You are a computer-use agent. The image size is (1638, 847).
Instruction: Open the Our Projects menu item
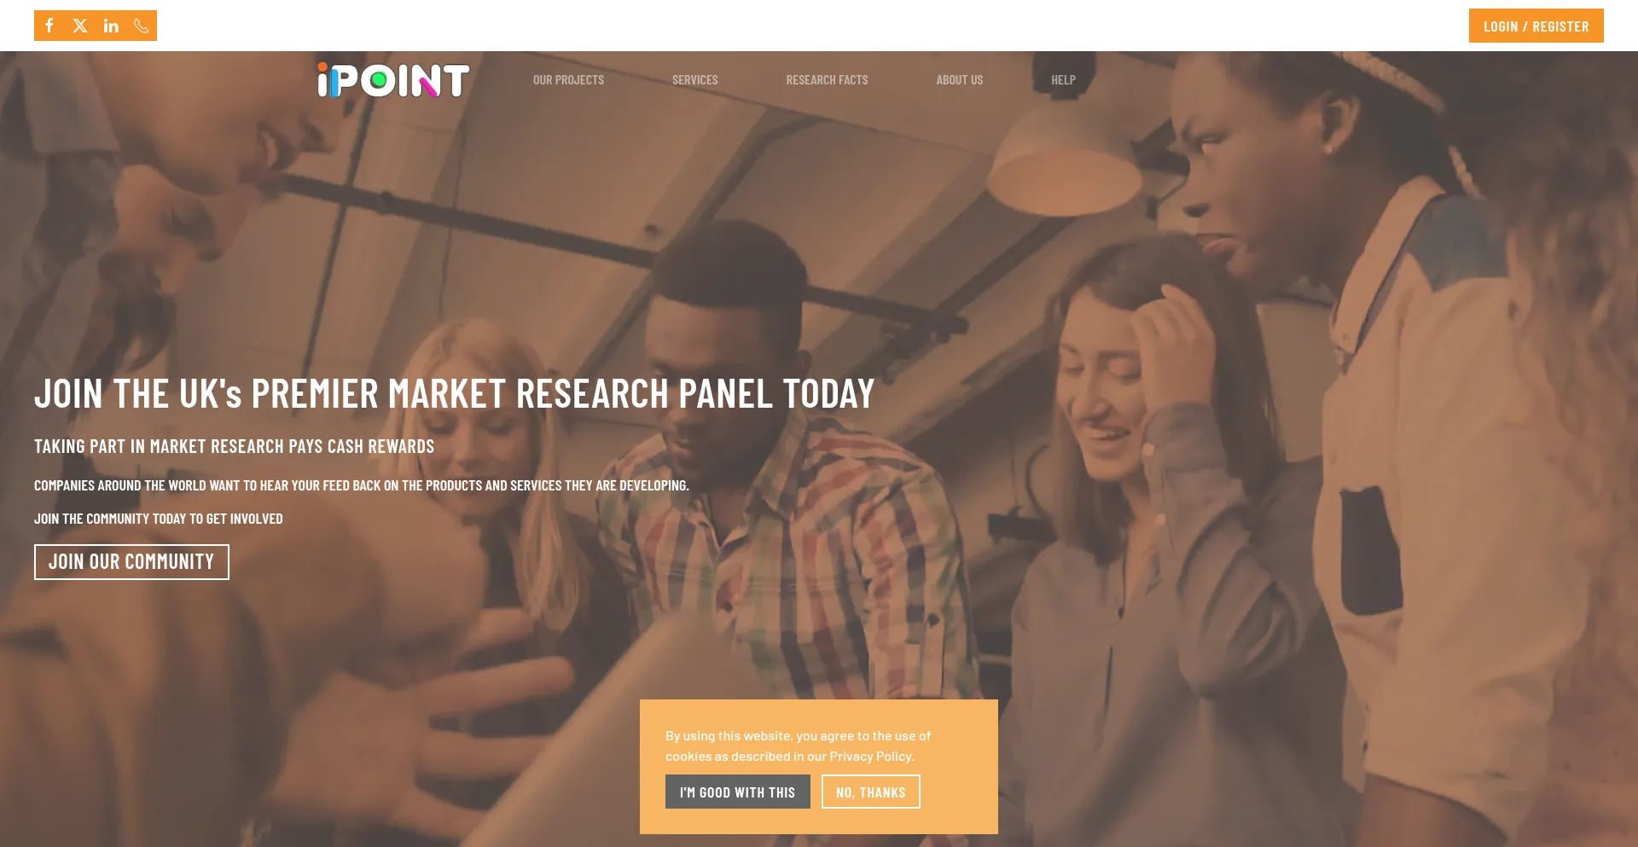[568, 80]
